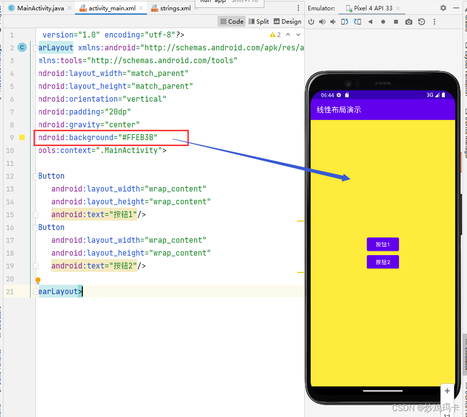
Task: Switch editor to Code view
Action: click(232, 21)
